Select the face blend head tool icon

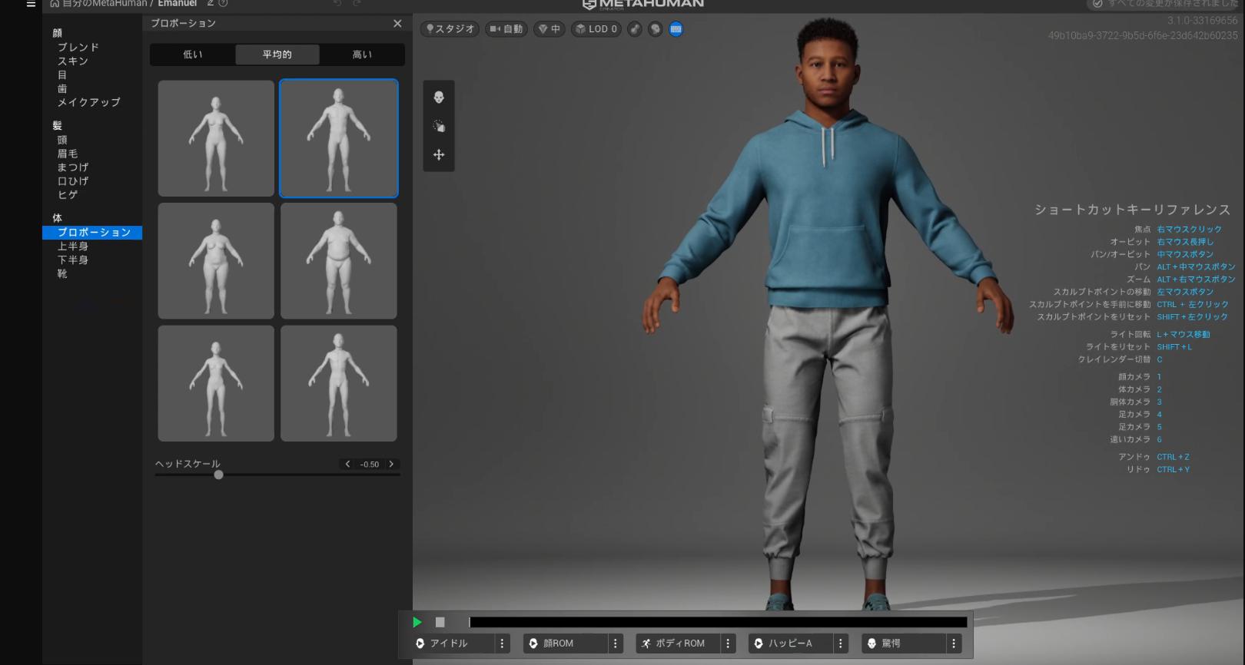(439, 98)
